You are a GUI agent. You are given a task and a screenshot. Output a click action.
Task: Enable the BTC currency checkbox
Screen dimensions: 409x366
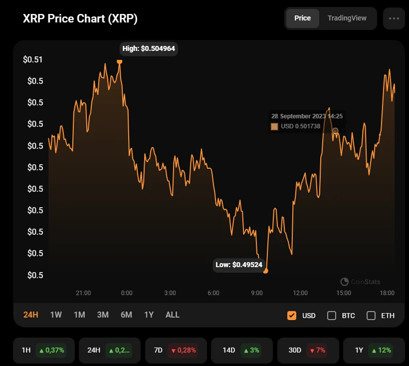(332, 316)
